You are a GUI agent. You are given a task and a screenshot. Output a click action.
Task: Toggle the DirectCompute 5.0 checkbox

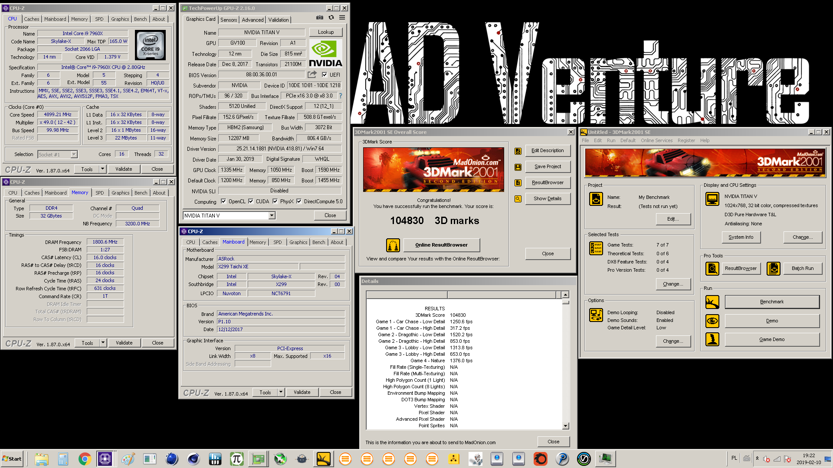[299, 201]
